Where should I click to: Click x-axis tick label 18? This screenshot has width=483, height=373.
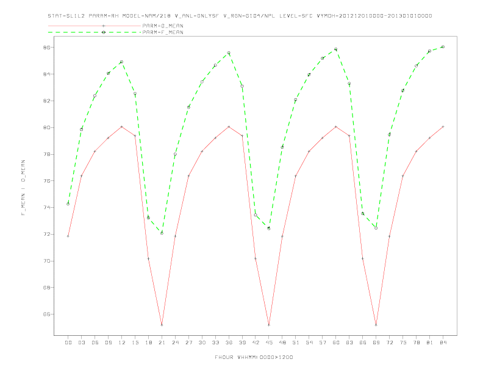pyautogui.click(x=148, y=343)
